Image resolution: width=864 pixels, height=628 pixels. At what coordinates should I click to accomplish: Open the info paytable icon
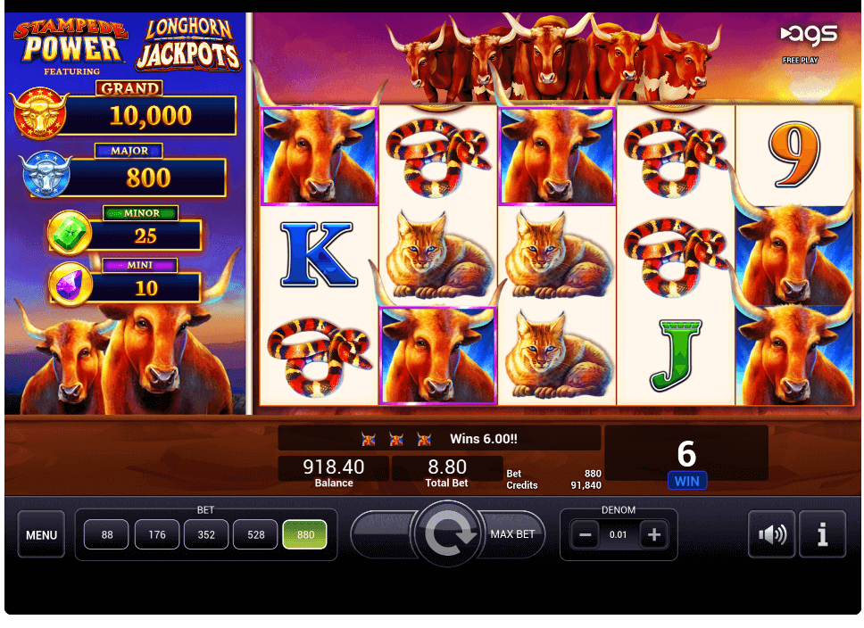822,533
